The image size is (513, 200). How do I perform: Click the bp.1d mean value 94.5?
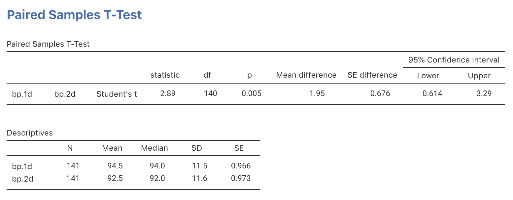point(115,166)
